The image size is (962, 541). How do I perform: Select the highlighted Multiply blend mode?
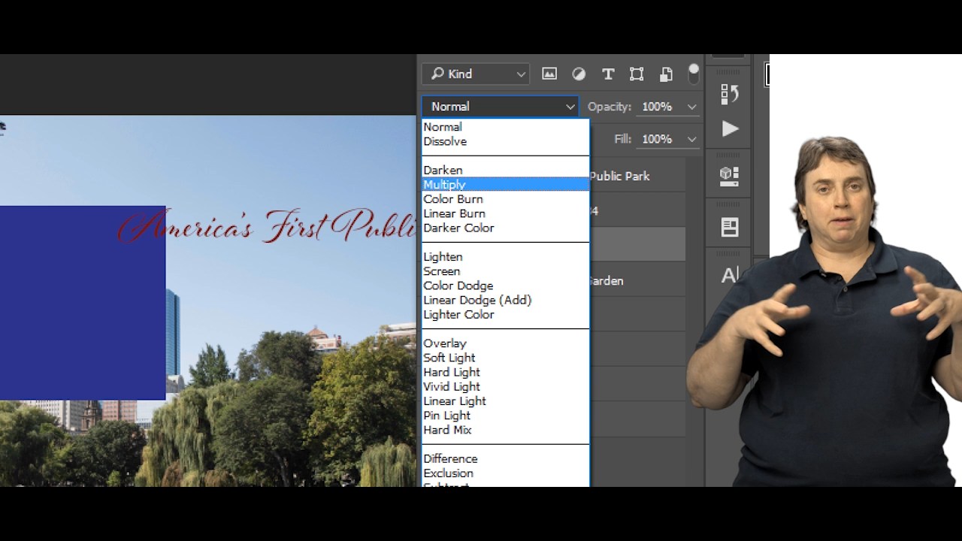(505, 184)
